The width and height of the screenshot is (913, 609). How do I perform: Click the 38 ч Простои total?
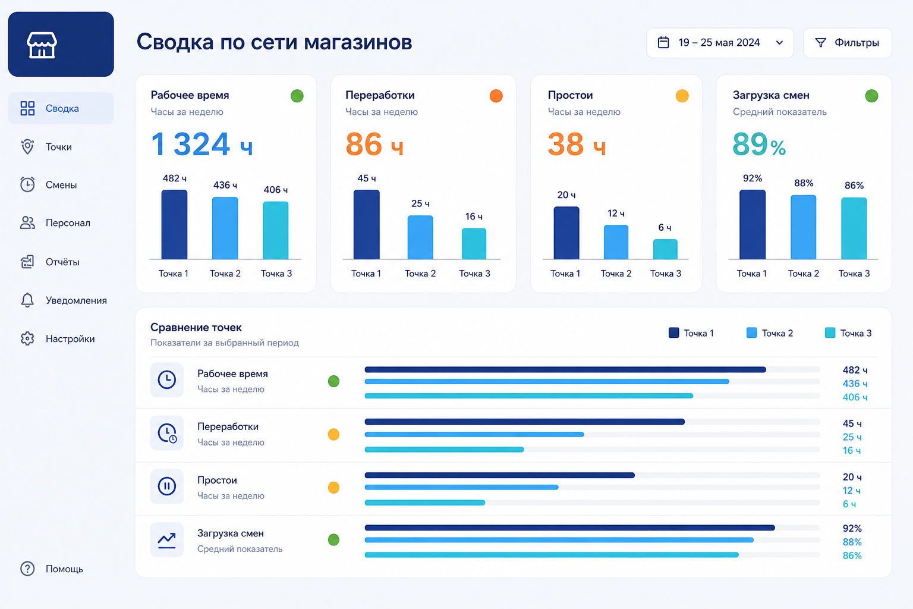577,145
